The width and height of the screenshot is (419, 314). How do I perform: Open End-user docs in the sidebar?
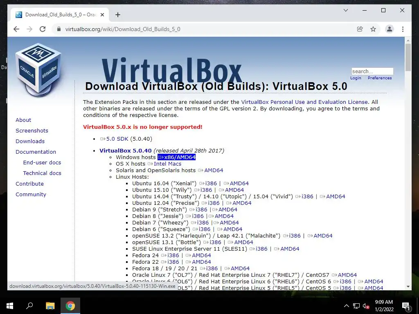(42, 162)
